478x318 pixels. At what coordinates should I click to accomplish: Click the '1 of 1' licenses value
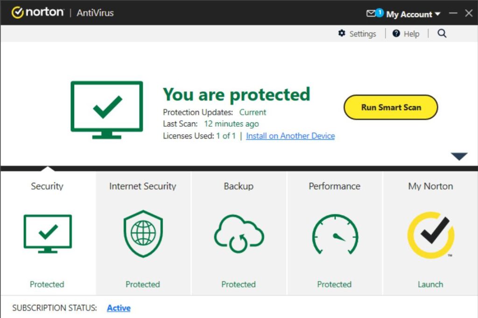(226, 136)
